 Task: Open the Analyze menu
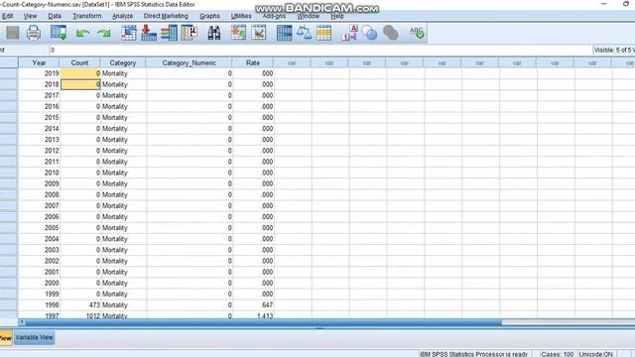[x=123, y=16]
